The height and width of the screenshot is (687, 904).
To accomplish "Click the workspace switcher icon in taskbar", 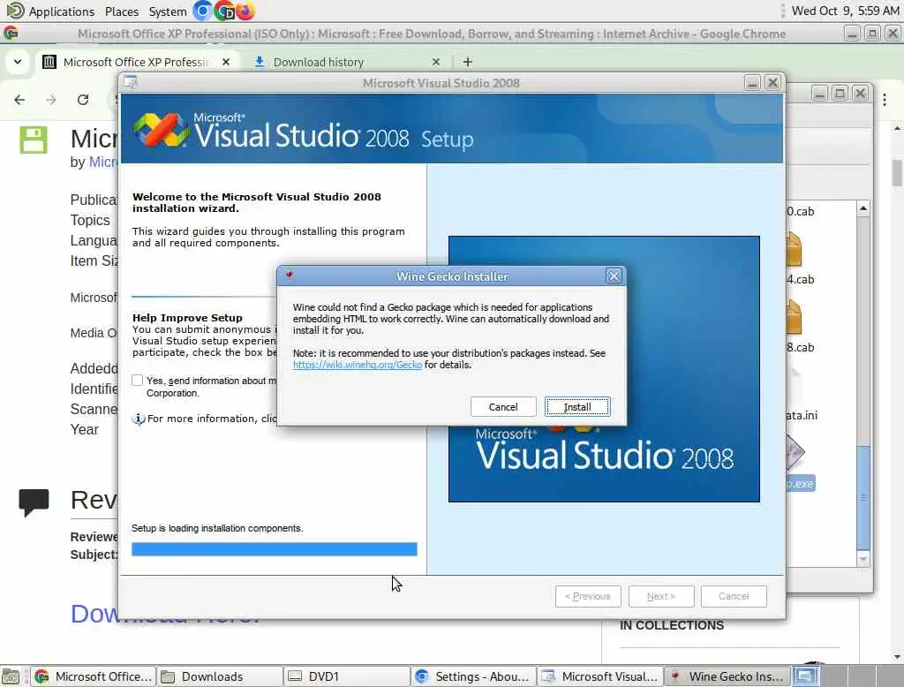I will (805, 676).
